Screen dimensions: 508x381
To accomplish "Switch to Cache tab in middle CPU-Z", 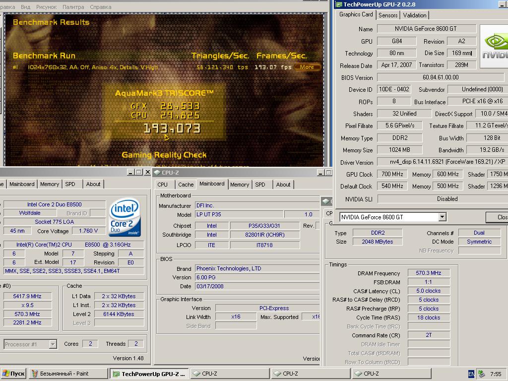I will 186,185.
